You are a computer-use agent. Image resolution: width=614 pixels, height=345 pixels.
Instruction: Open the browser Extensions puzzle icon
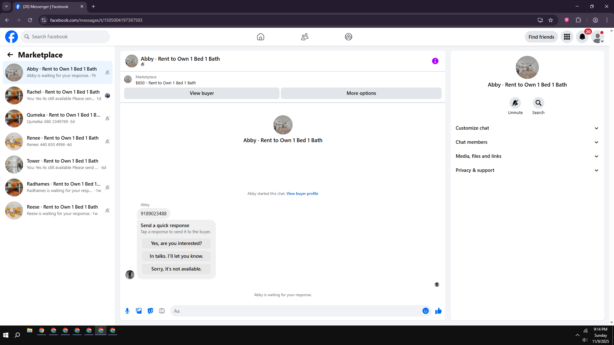578,20
